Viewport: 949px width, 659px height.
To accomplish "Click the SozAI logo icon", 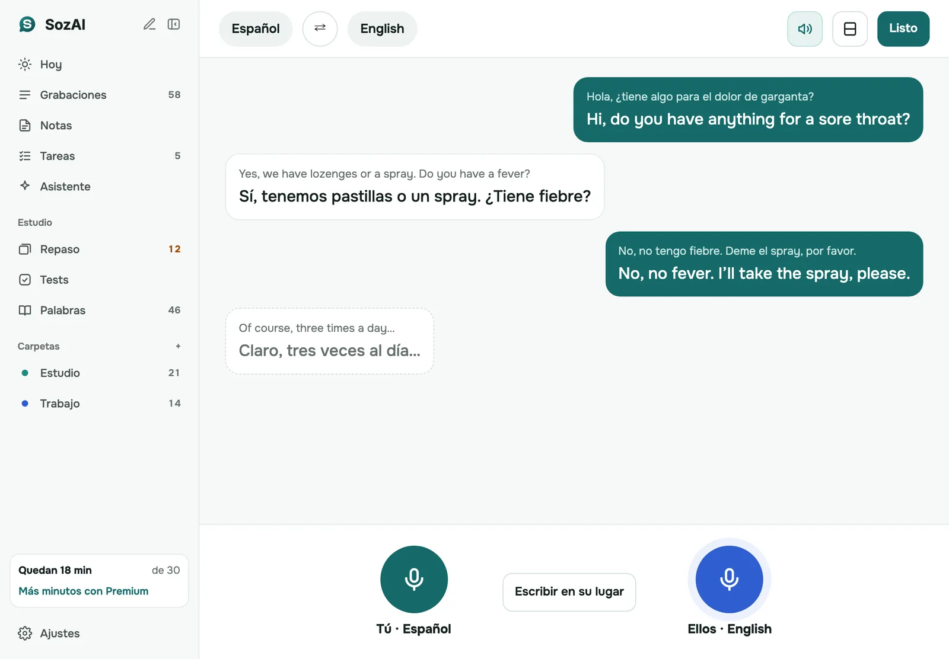I will tap(27, 24).
